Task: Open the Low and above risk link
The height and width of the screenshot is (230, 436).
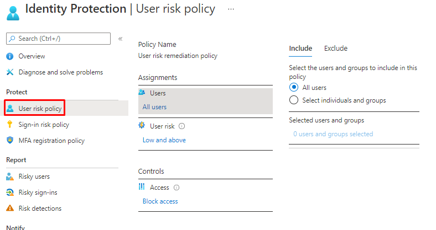Action: 164,140
